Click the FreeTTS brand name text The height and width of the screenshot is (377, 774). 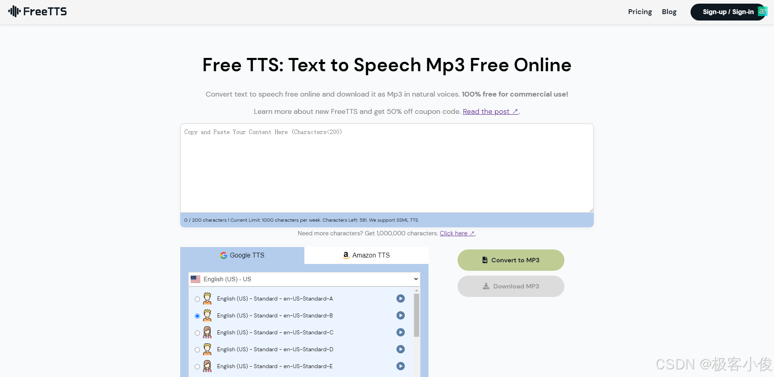(x=45, y=11)
